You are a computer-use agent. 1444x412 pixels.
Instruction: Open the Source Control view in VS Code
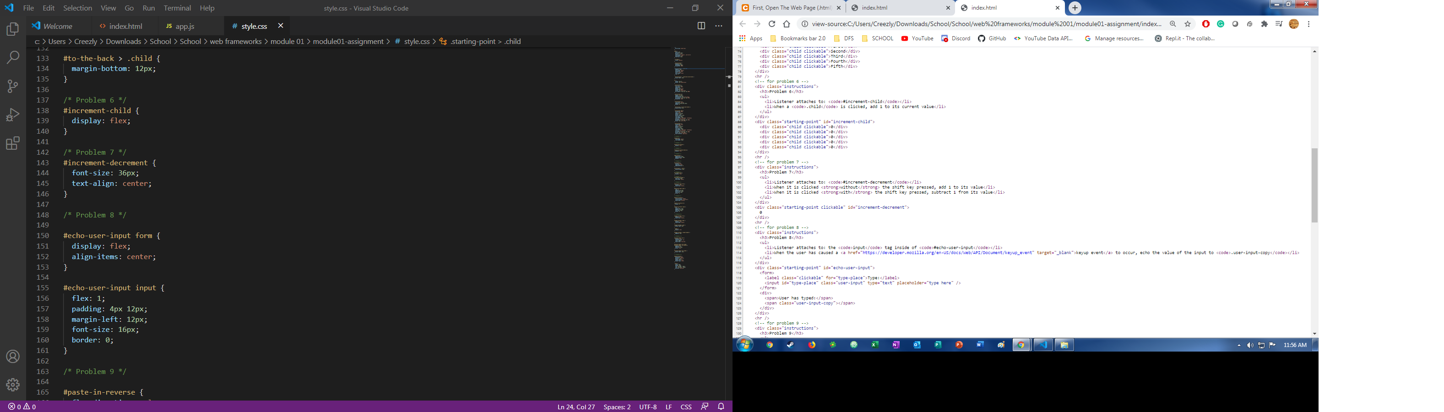click(x=12, y=86)
